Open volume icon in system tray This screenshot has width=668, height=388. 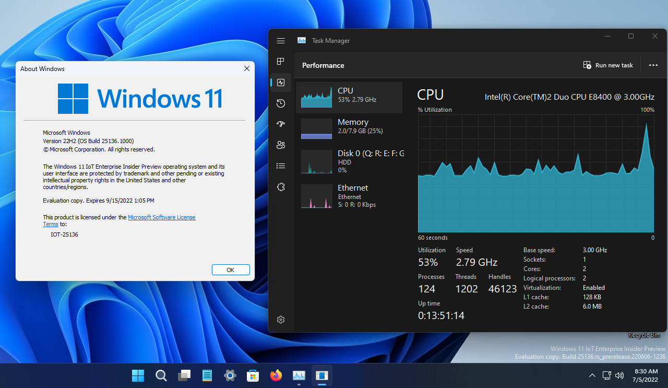[620, 375]
